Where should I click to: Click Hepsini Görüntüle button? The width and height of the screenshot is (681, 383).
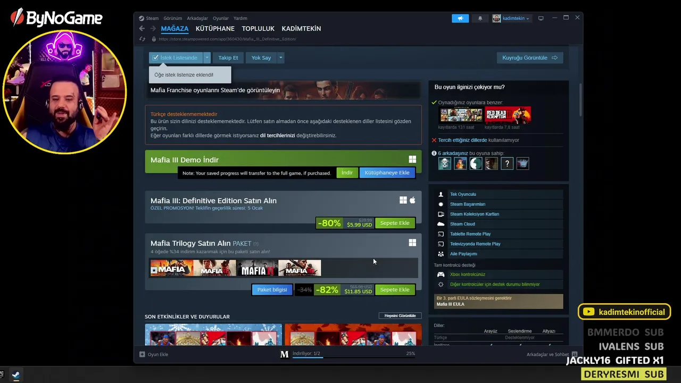[x=400, y=315]
